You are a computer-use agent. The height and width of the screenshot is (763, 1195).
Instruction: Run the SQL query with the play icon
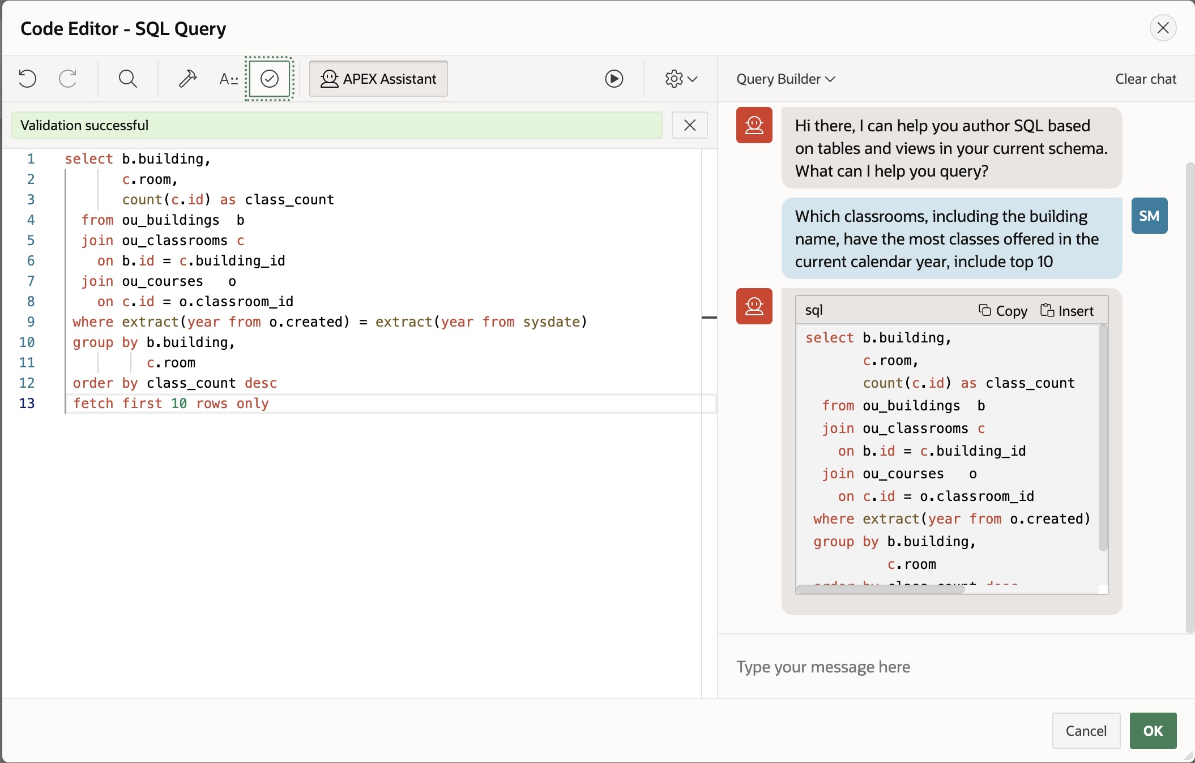tap(614, 79)
